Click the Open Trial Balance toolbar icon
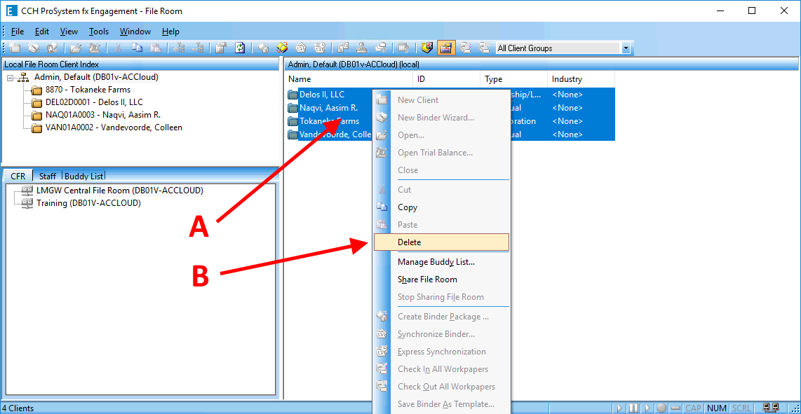 tap(94, 48)
